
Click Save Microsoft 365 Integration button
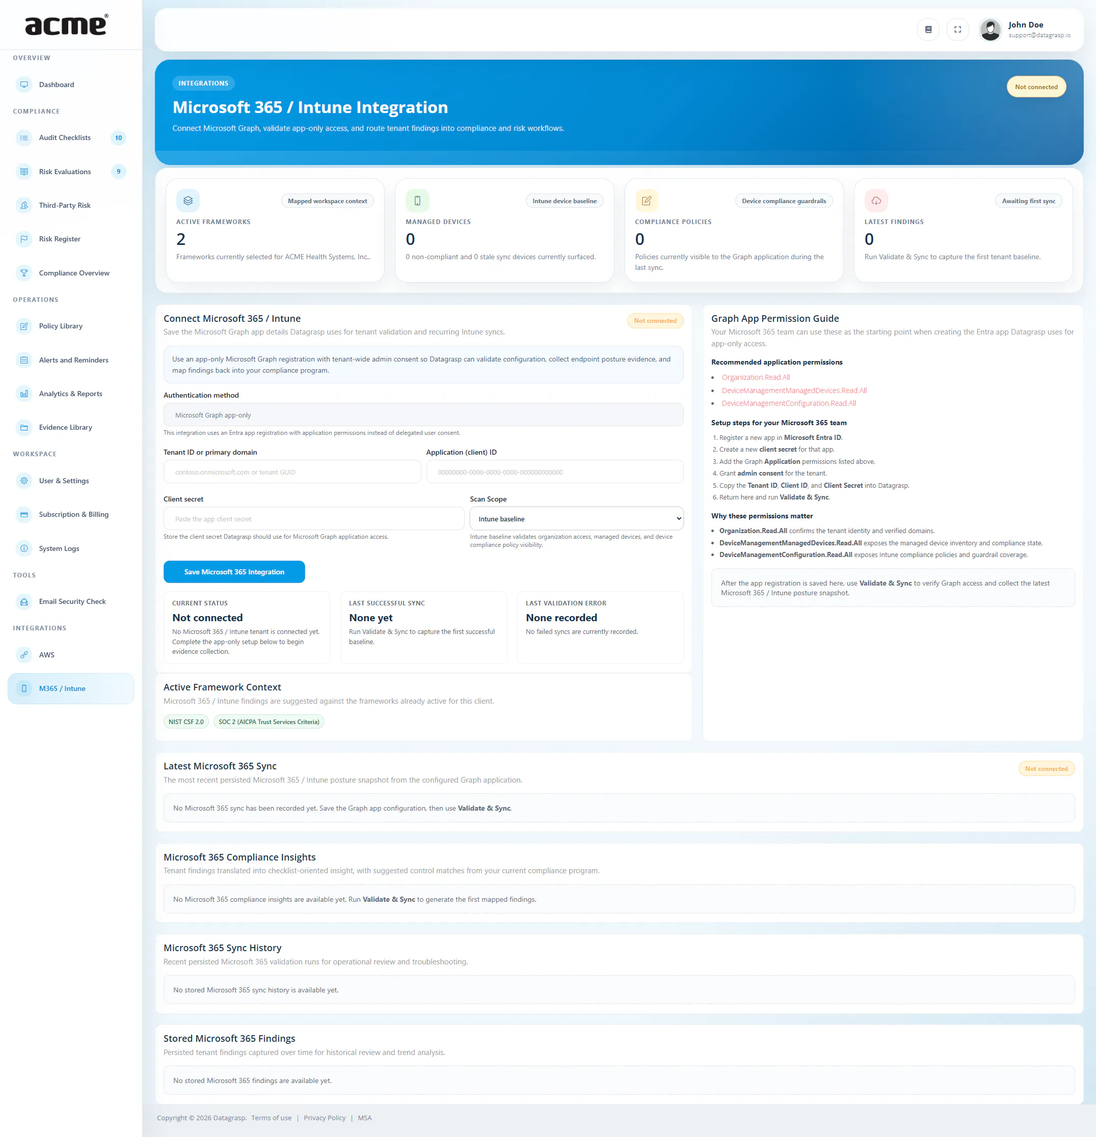pyautogui.click(x=234, y=572)
